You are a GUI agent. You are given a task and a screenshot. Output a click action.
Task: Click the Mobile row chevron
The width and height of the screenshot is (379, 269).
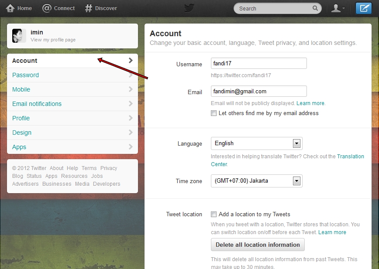[x=131, y=89]
